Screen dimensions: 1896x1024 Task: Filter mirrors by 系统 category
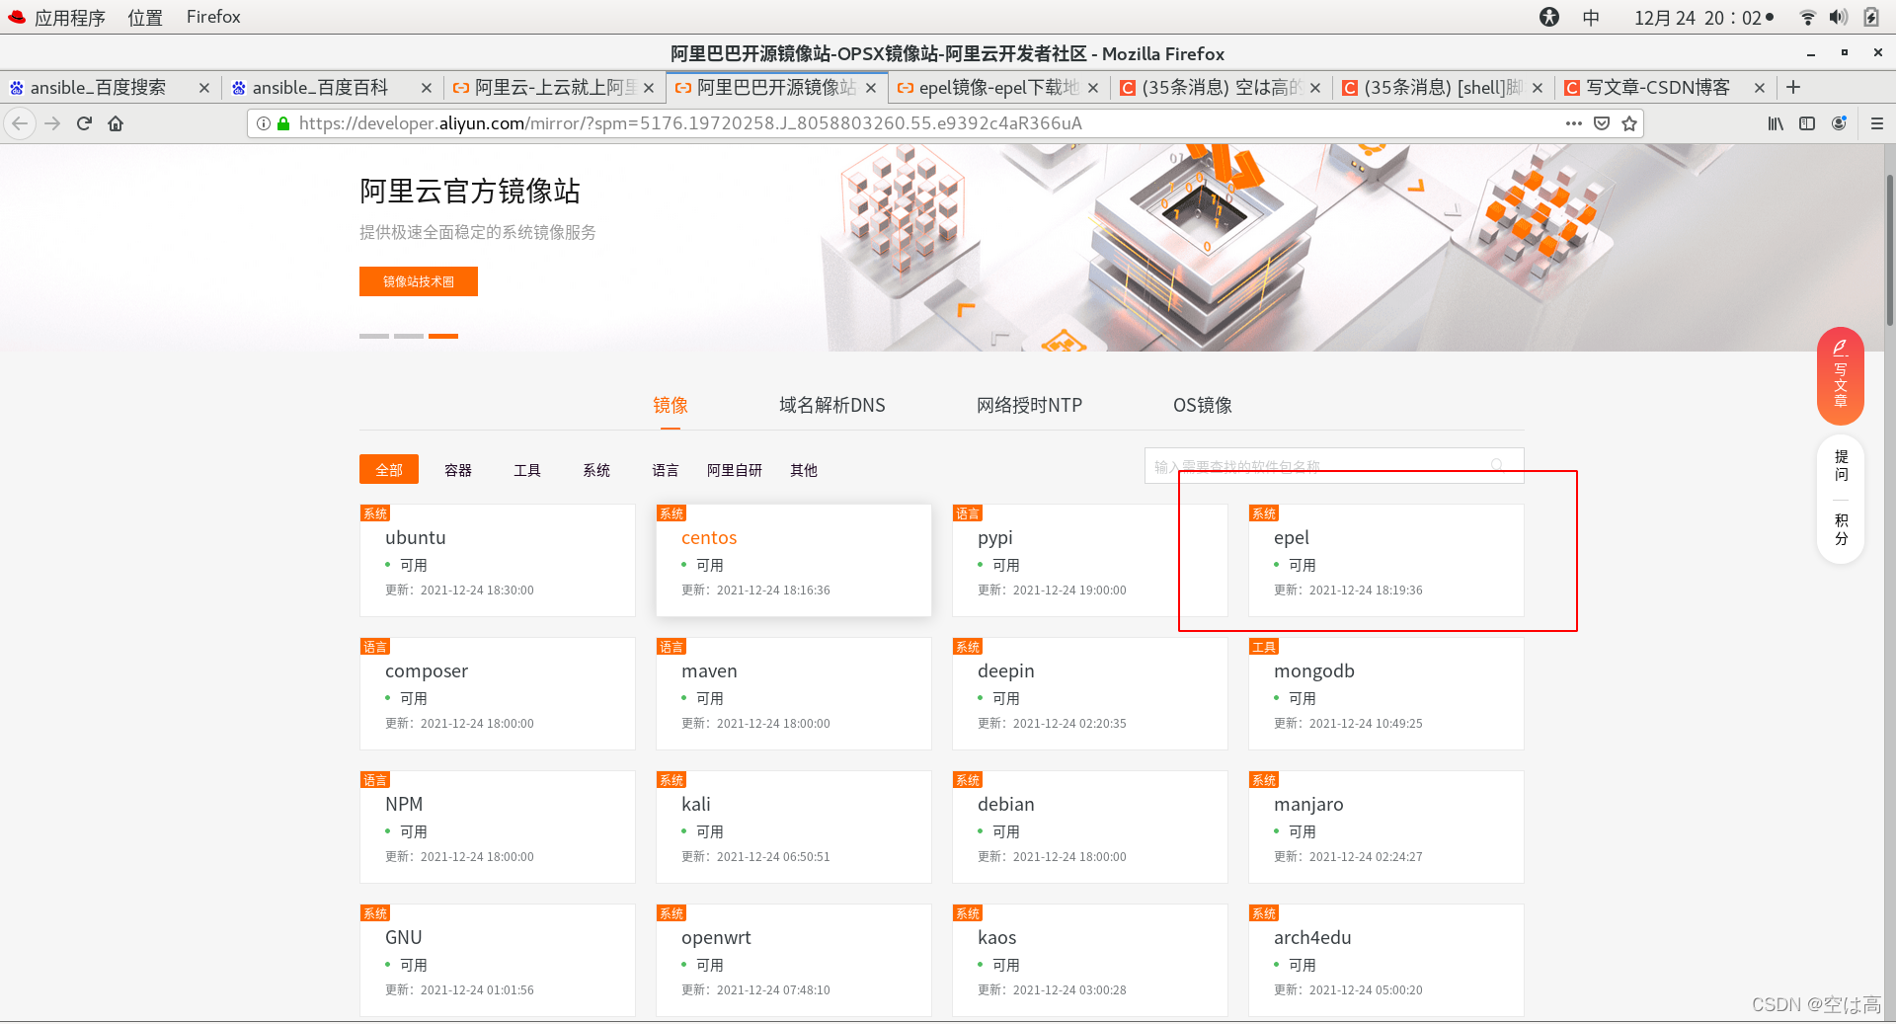(596, 470)
